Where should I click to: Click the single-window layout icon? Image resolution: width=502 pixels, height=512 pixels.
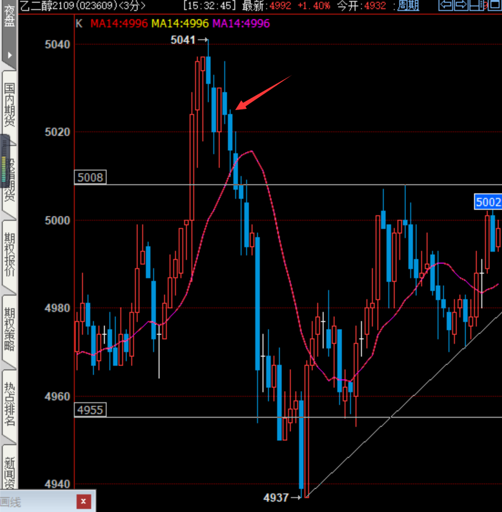[495, 5]
